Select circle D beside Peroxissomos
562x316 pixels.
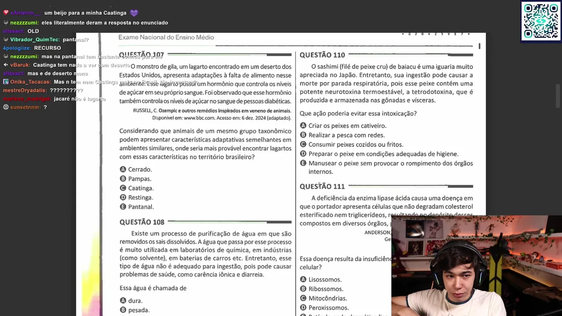tap(303, 308)
